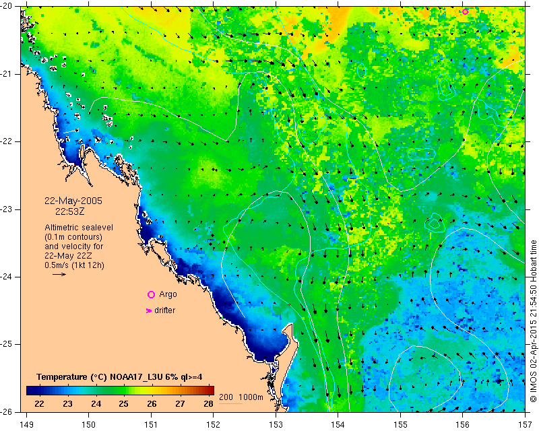Click longitude axis label '151'
539x431 pixels.
151,425
